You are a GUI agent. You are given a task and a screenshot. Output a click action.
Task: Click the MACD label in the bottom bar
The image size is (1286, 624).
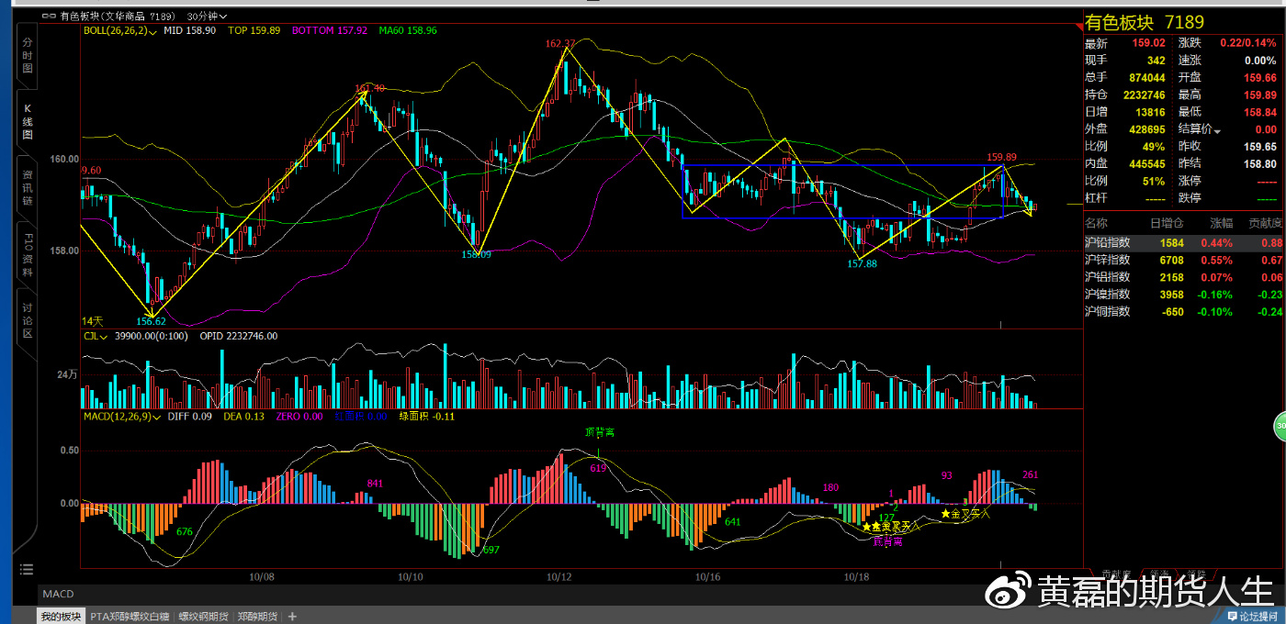pos(58,595)
